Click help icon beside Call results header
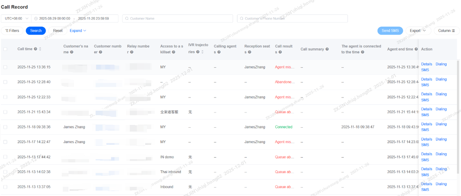461x196 pixels. point(280,52)
